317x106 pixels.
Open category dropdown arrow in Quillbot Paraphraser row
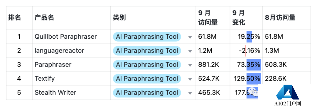click(190, 37)
